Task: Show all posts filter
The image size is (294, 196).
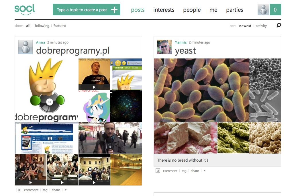Action: pos(28,26)
